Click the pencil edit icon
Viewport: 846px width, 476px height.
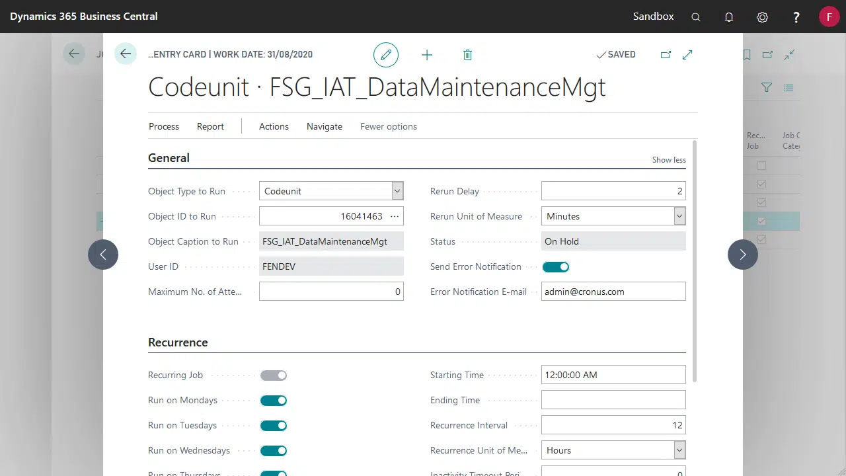pyautogui.click(x=386, y=55)
